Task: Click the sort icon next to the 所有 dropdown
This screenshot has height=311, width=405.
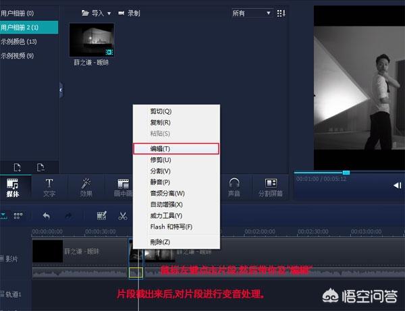Action: point(281,13)
